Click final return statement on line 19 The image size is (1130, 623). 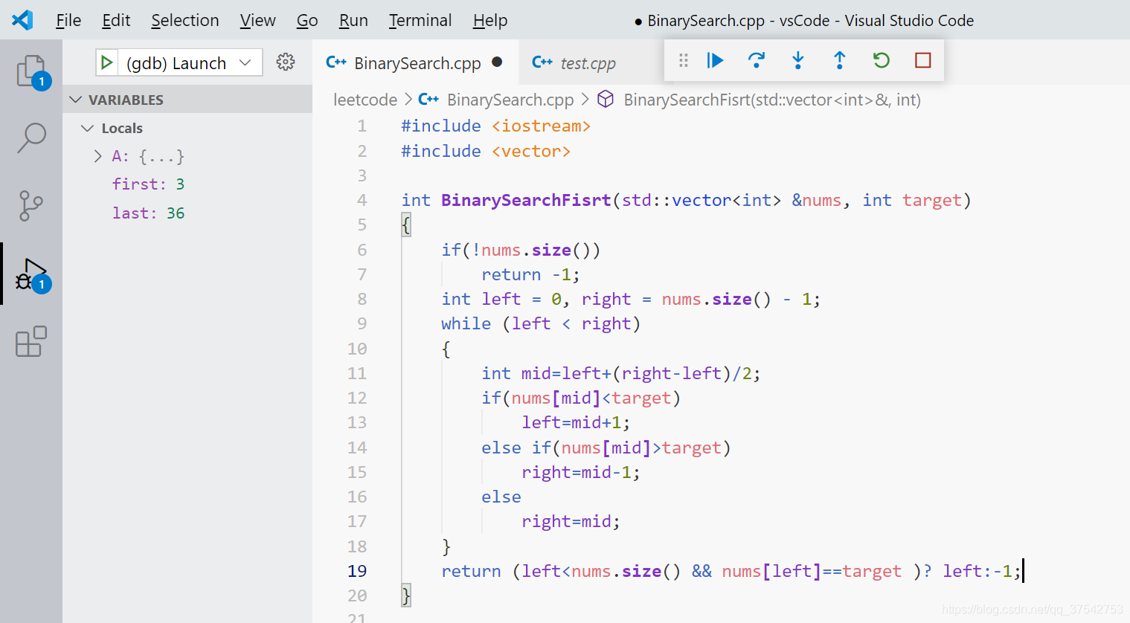[x=732, y=571]
